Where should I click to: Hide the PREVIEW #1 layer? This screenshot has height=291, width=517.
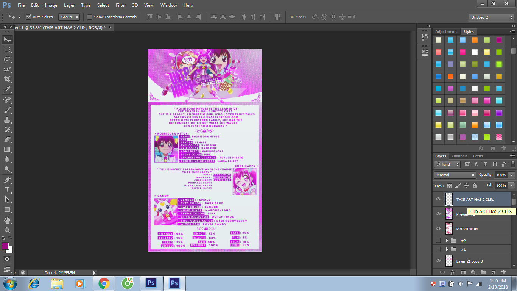pos(438,229)
